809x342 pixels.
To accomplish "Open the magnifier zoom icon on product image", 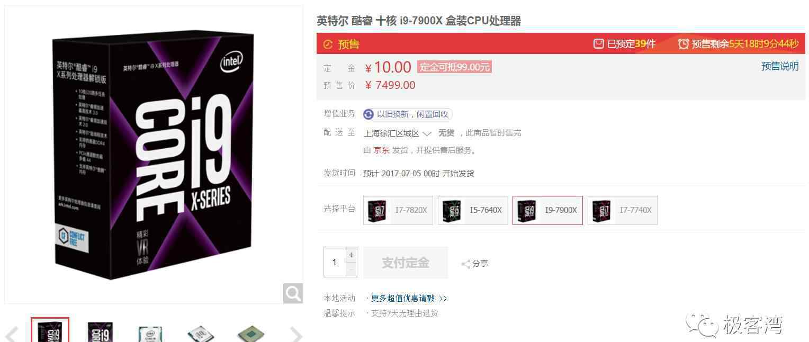I will tap(293, 293).
